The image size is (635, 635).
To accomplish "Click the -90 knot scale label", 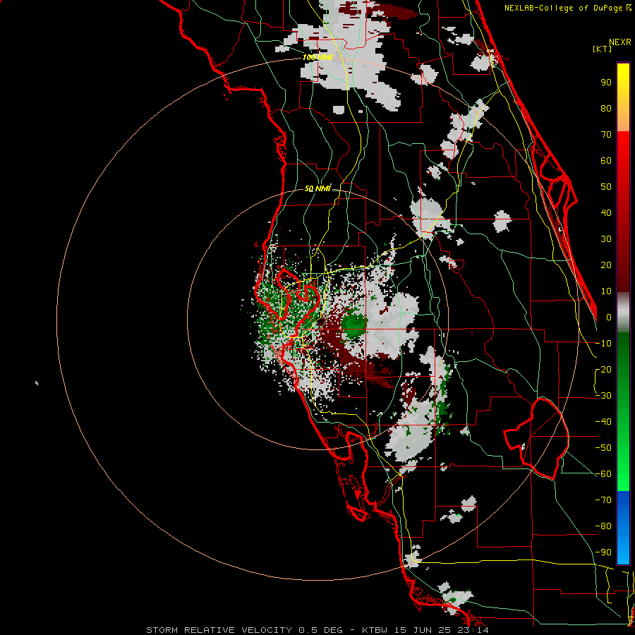I will pyautogui.click(x=603, y=552).
